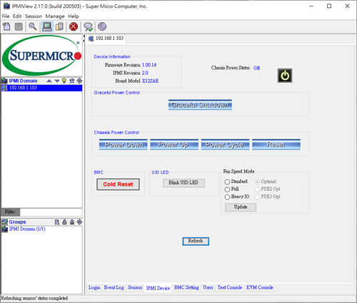Screen dimensions: 357x303
Task: Click the Power Cycle button
Action: 225,144
